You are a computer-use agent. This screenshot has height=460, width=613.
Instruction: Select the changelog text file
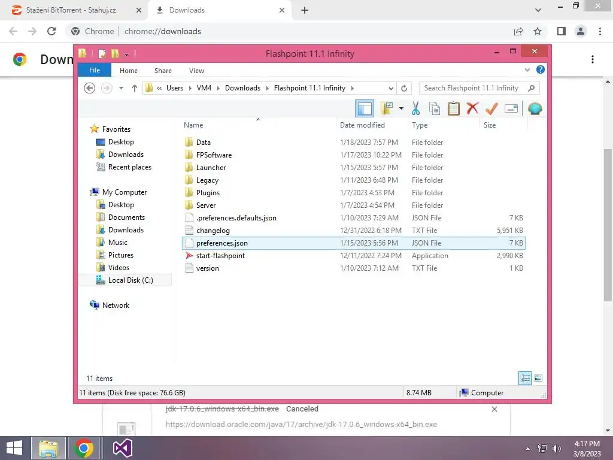pos(353,231)
